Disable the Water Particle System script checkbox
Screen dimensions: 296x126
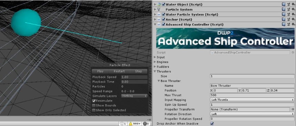pyautogui.click(x=163, y=14)
